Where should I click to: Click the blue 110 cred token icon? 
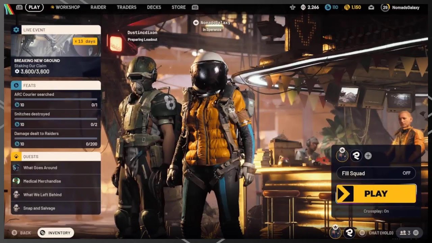pyautogui.click(x=328, y=7)
